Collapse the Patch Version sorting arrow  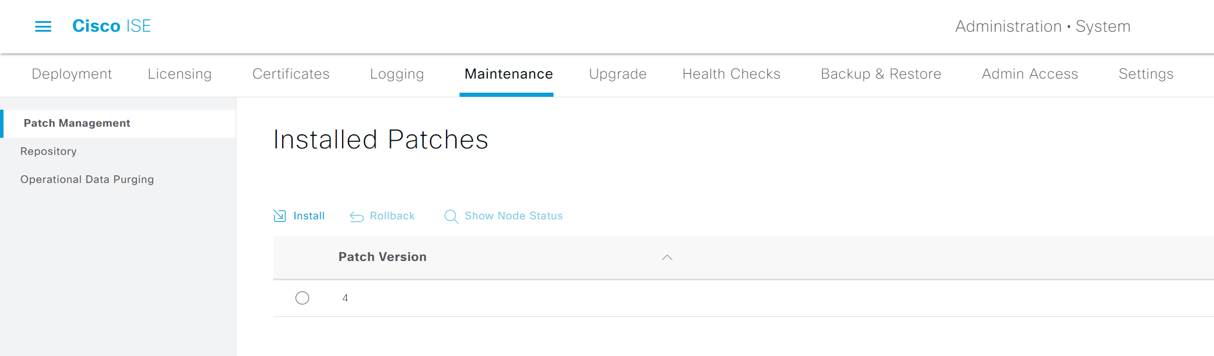tap(666, 257)
